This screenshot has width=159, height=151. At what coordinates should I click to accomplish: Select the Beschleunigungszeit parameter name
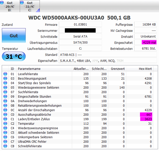(32, 78)
